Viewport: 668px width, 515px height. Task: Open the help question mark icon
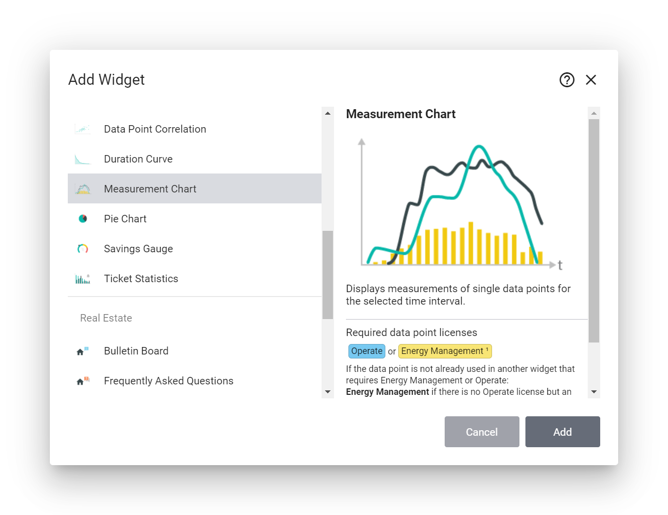pos(567,80)
